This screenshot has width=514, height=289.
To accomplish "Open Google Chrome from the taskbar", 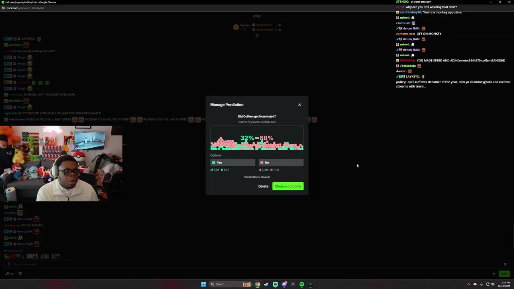I will [257, 284].
